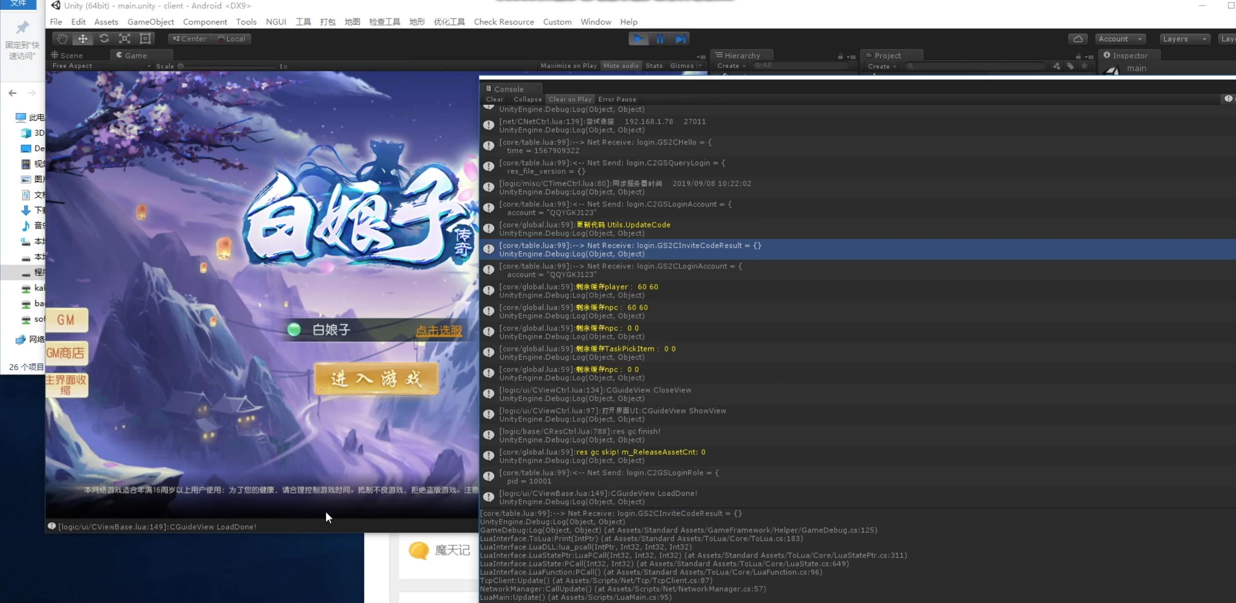Open the Cloud services icon
Screen dimensions: 1236x603
coord(1077,39)
